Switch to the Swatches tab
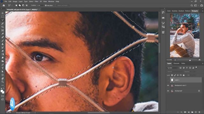Image resolution: width=204 pixels, height=114 pixels. (175, 11)
